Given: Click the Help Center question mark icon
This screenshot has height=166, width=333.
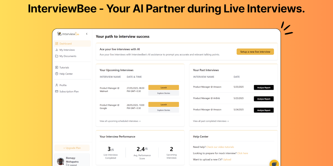Looking at the screenshot, I should pyautogui.click(x=57, y=74).
